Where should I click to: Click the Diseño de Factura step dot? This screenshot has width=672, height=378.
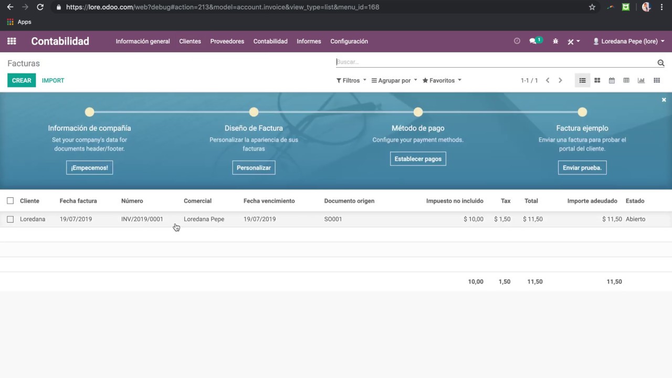[x=254, y=112]
